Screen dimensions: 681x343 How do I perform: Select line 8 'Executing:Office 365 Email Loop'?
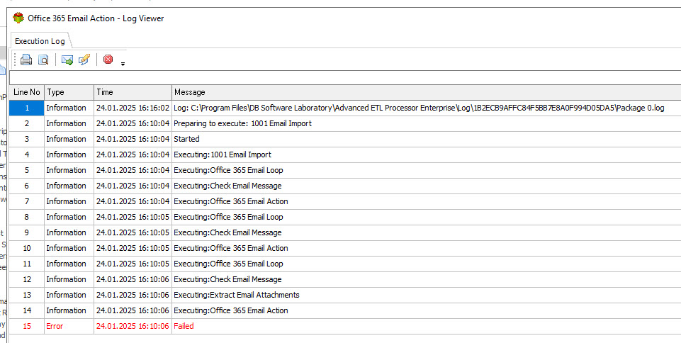tap(228, 217)
